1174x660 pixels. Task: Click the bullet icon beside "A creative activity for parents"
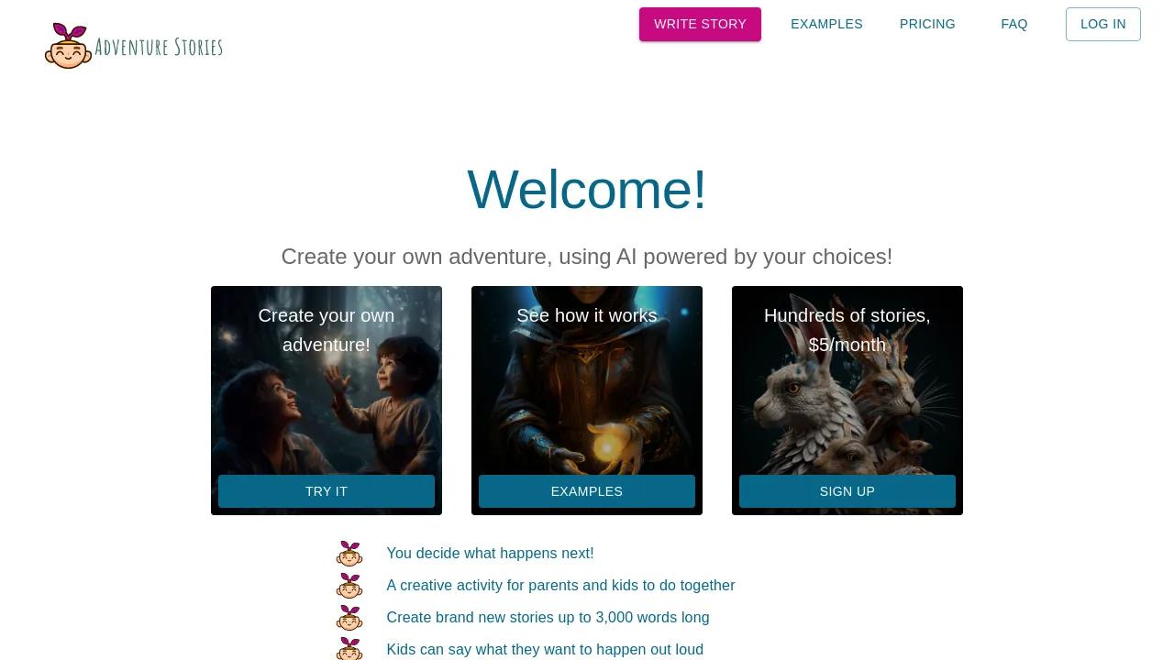pos(349,586)
